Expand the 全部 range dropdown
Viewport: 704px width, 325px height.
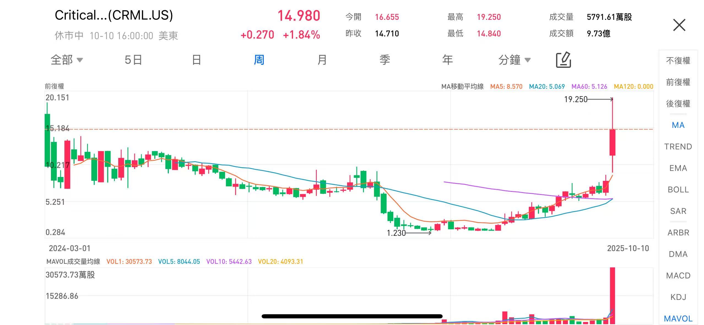coord(66,60)
